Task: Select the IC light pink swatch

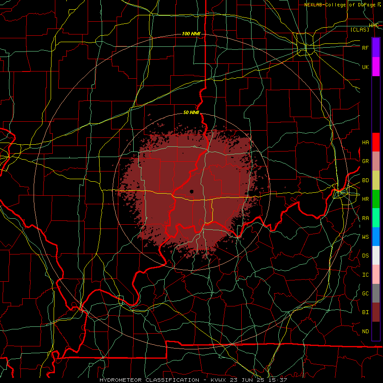Action: (376, 274)
